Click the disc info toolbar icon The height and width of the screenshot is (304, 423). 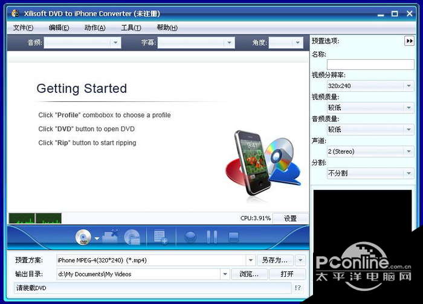point(132,237)
